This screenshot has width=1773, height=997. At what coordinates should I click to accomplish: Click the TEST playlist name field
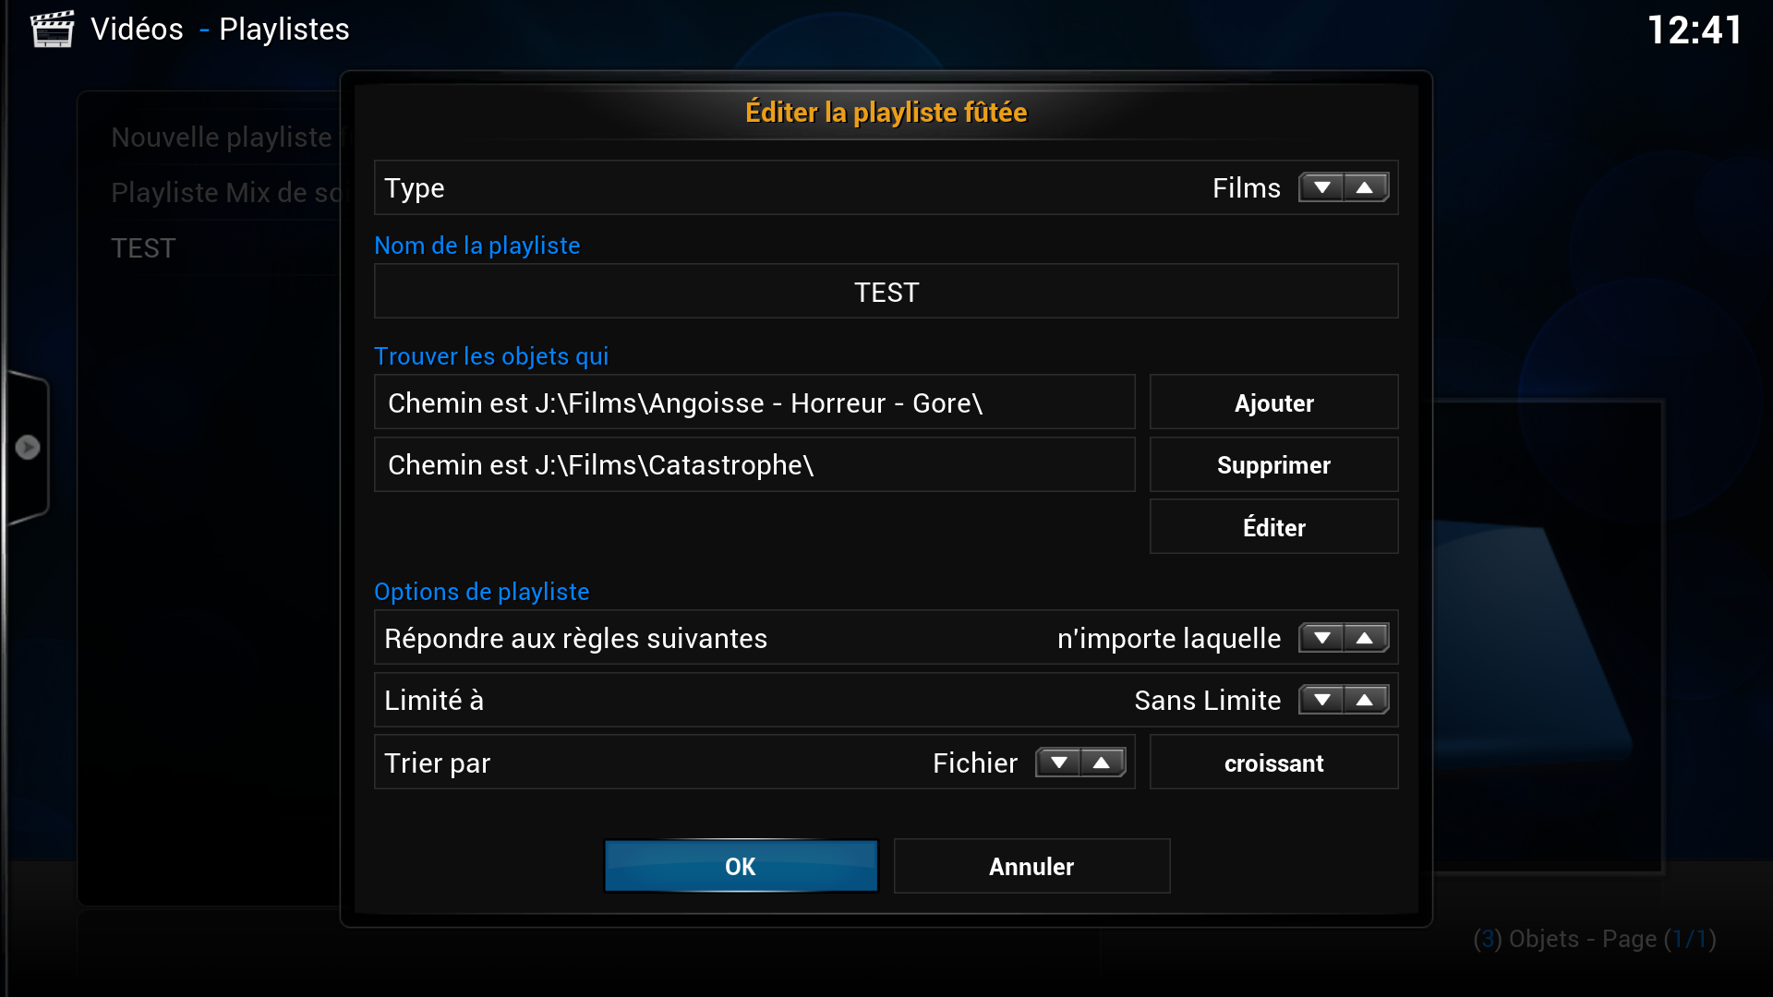[886, 292]
